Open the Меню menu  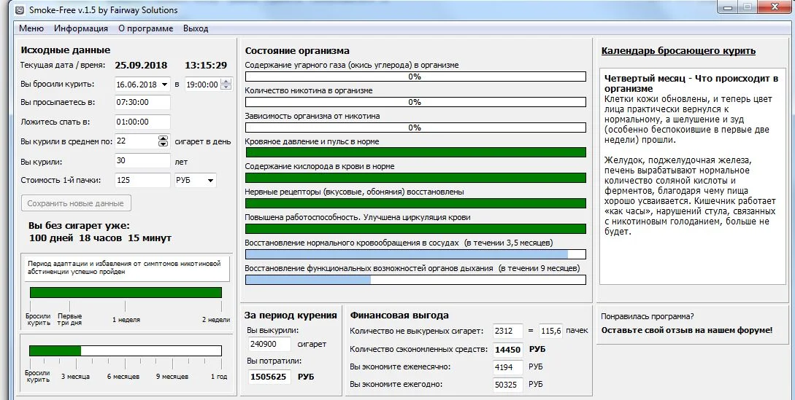31,28
